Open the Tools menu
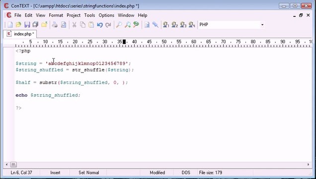Screen dimensions: 316x179 89,15
